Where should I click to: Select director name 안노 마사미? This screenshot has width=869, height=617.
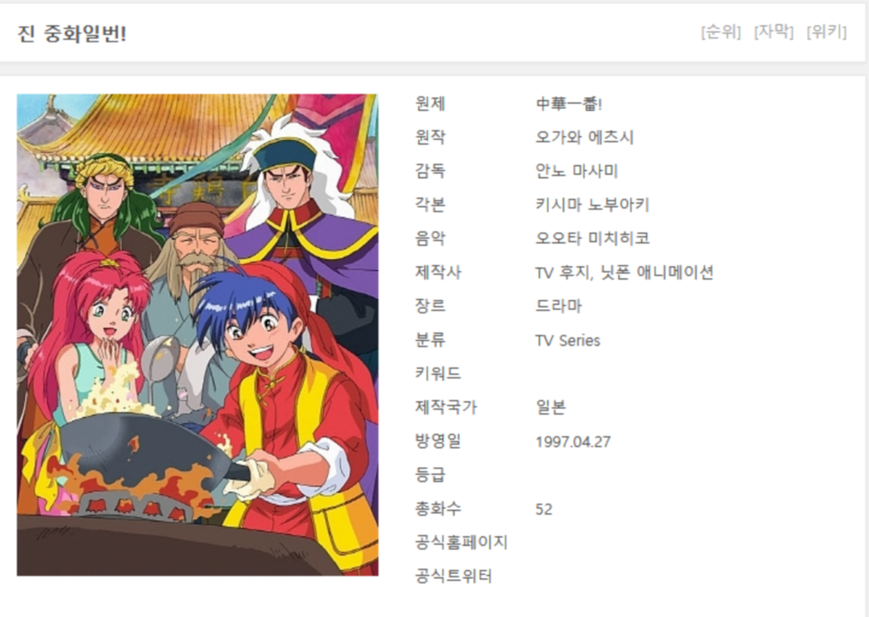coord(576,171)
